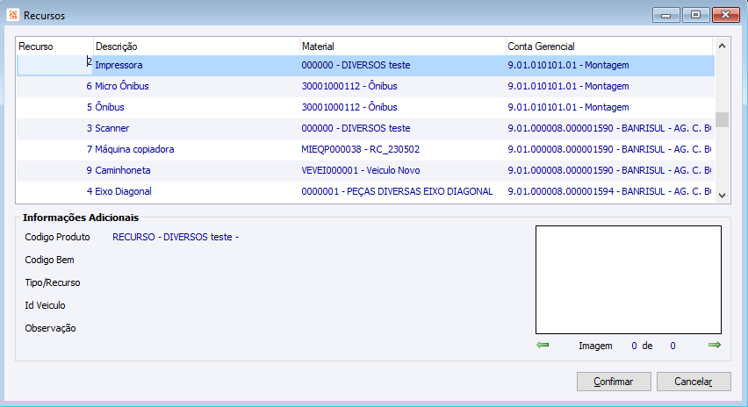
Task: Click material VEVEI000001 - Veiculo Novo
Action: [360, 170]
